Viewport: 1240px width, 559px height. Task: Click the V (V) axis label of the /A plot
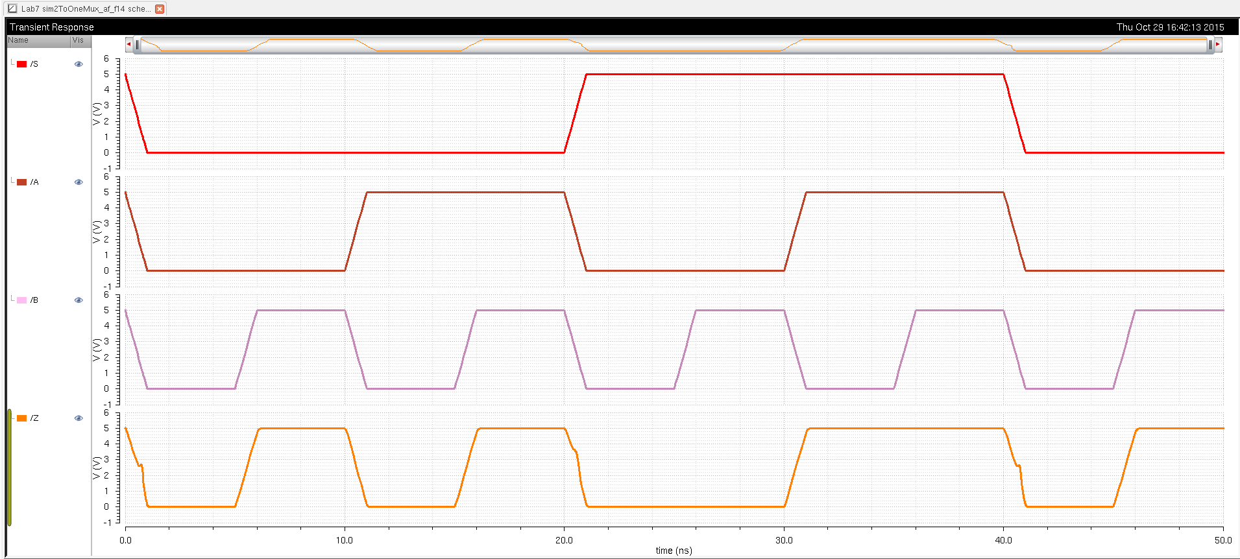tap(97, 232)
